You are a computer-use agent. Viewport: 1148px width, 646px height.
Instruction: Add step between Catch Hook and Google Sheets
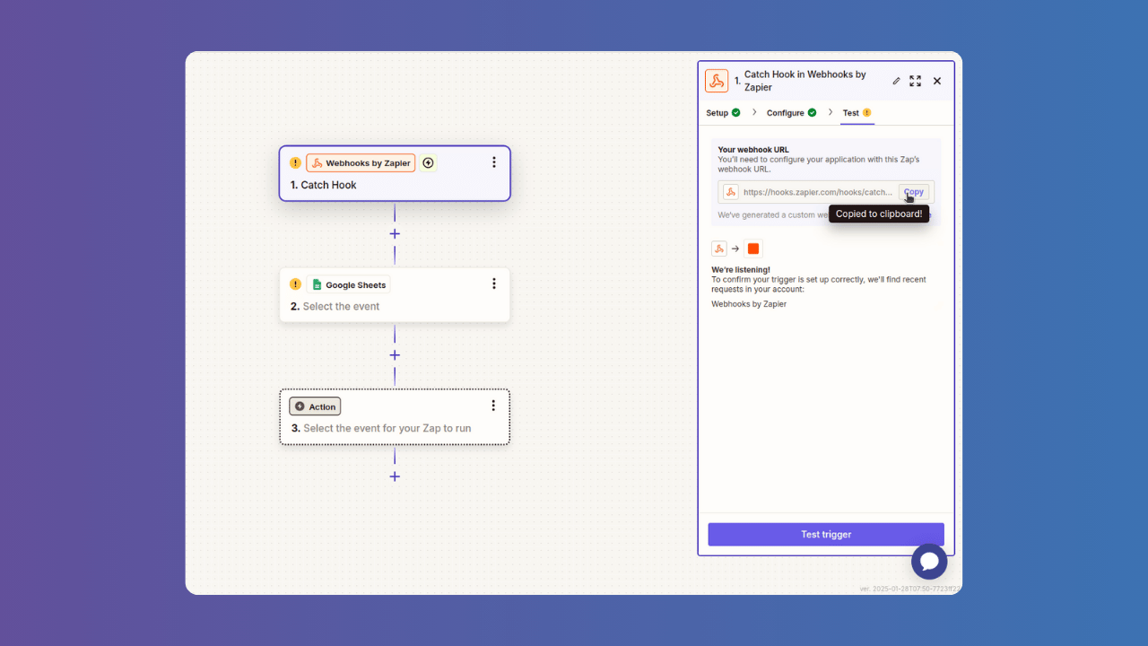pos(395,233)
